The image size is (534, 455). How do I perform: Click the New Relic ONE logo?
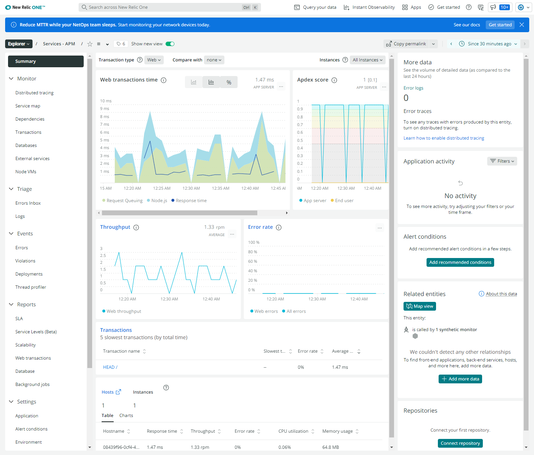pos(25,7)
